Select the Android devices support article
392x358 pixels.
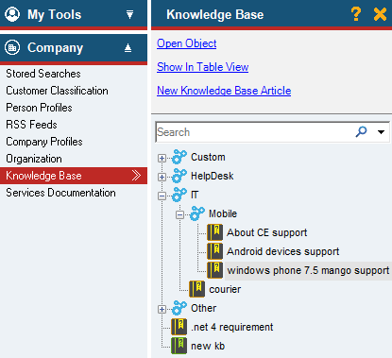[283, 251]
